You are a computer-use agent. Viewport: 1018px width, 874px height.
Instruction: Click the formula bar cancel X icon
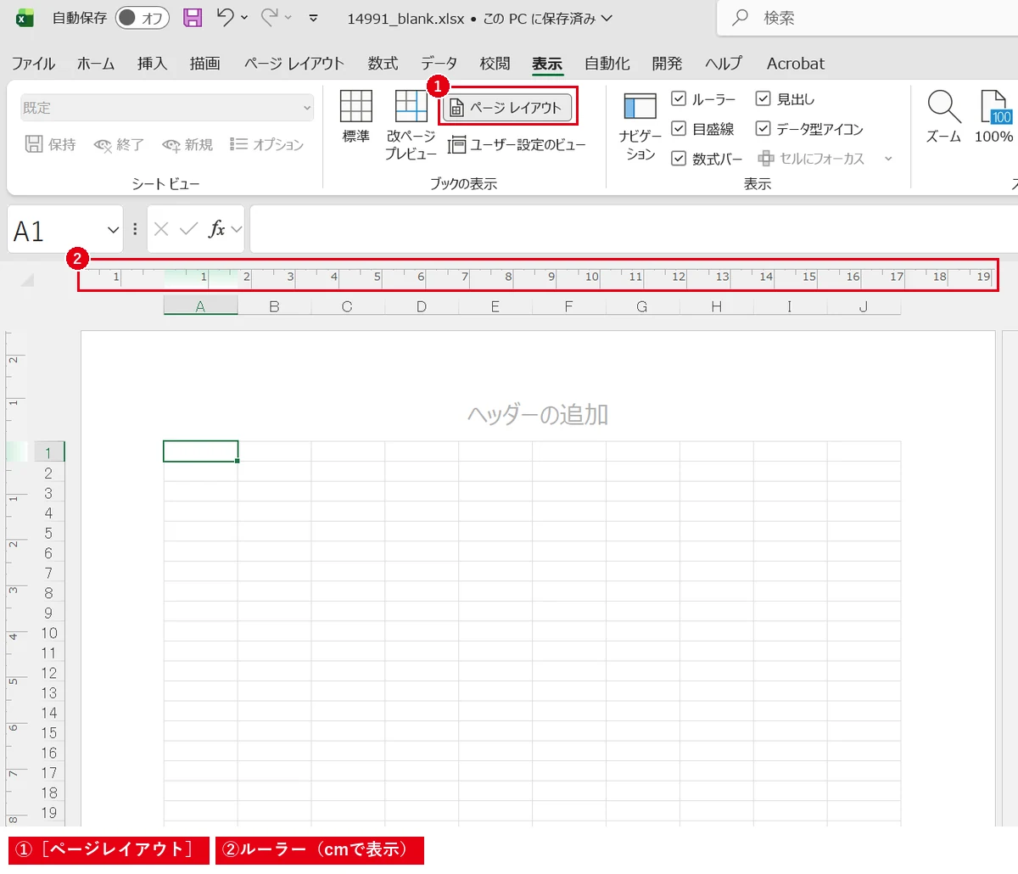[x=161, y=229]
